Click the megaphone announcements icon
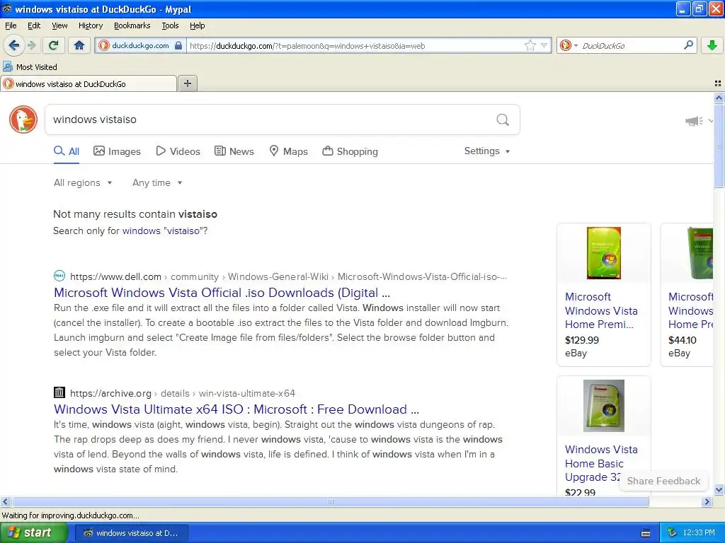This screenshot has width=725, height=543. point(694,121)
